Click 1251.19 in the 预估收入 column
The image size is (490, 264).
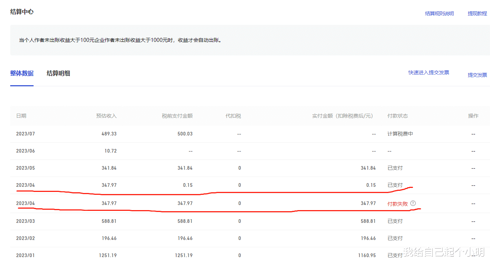[108, 255]
